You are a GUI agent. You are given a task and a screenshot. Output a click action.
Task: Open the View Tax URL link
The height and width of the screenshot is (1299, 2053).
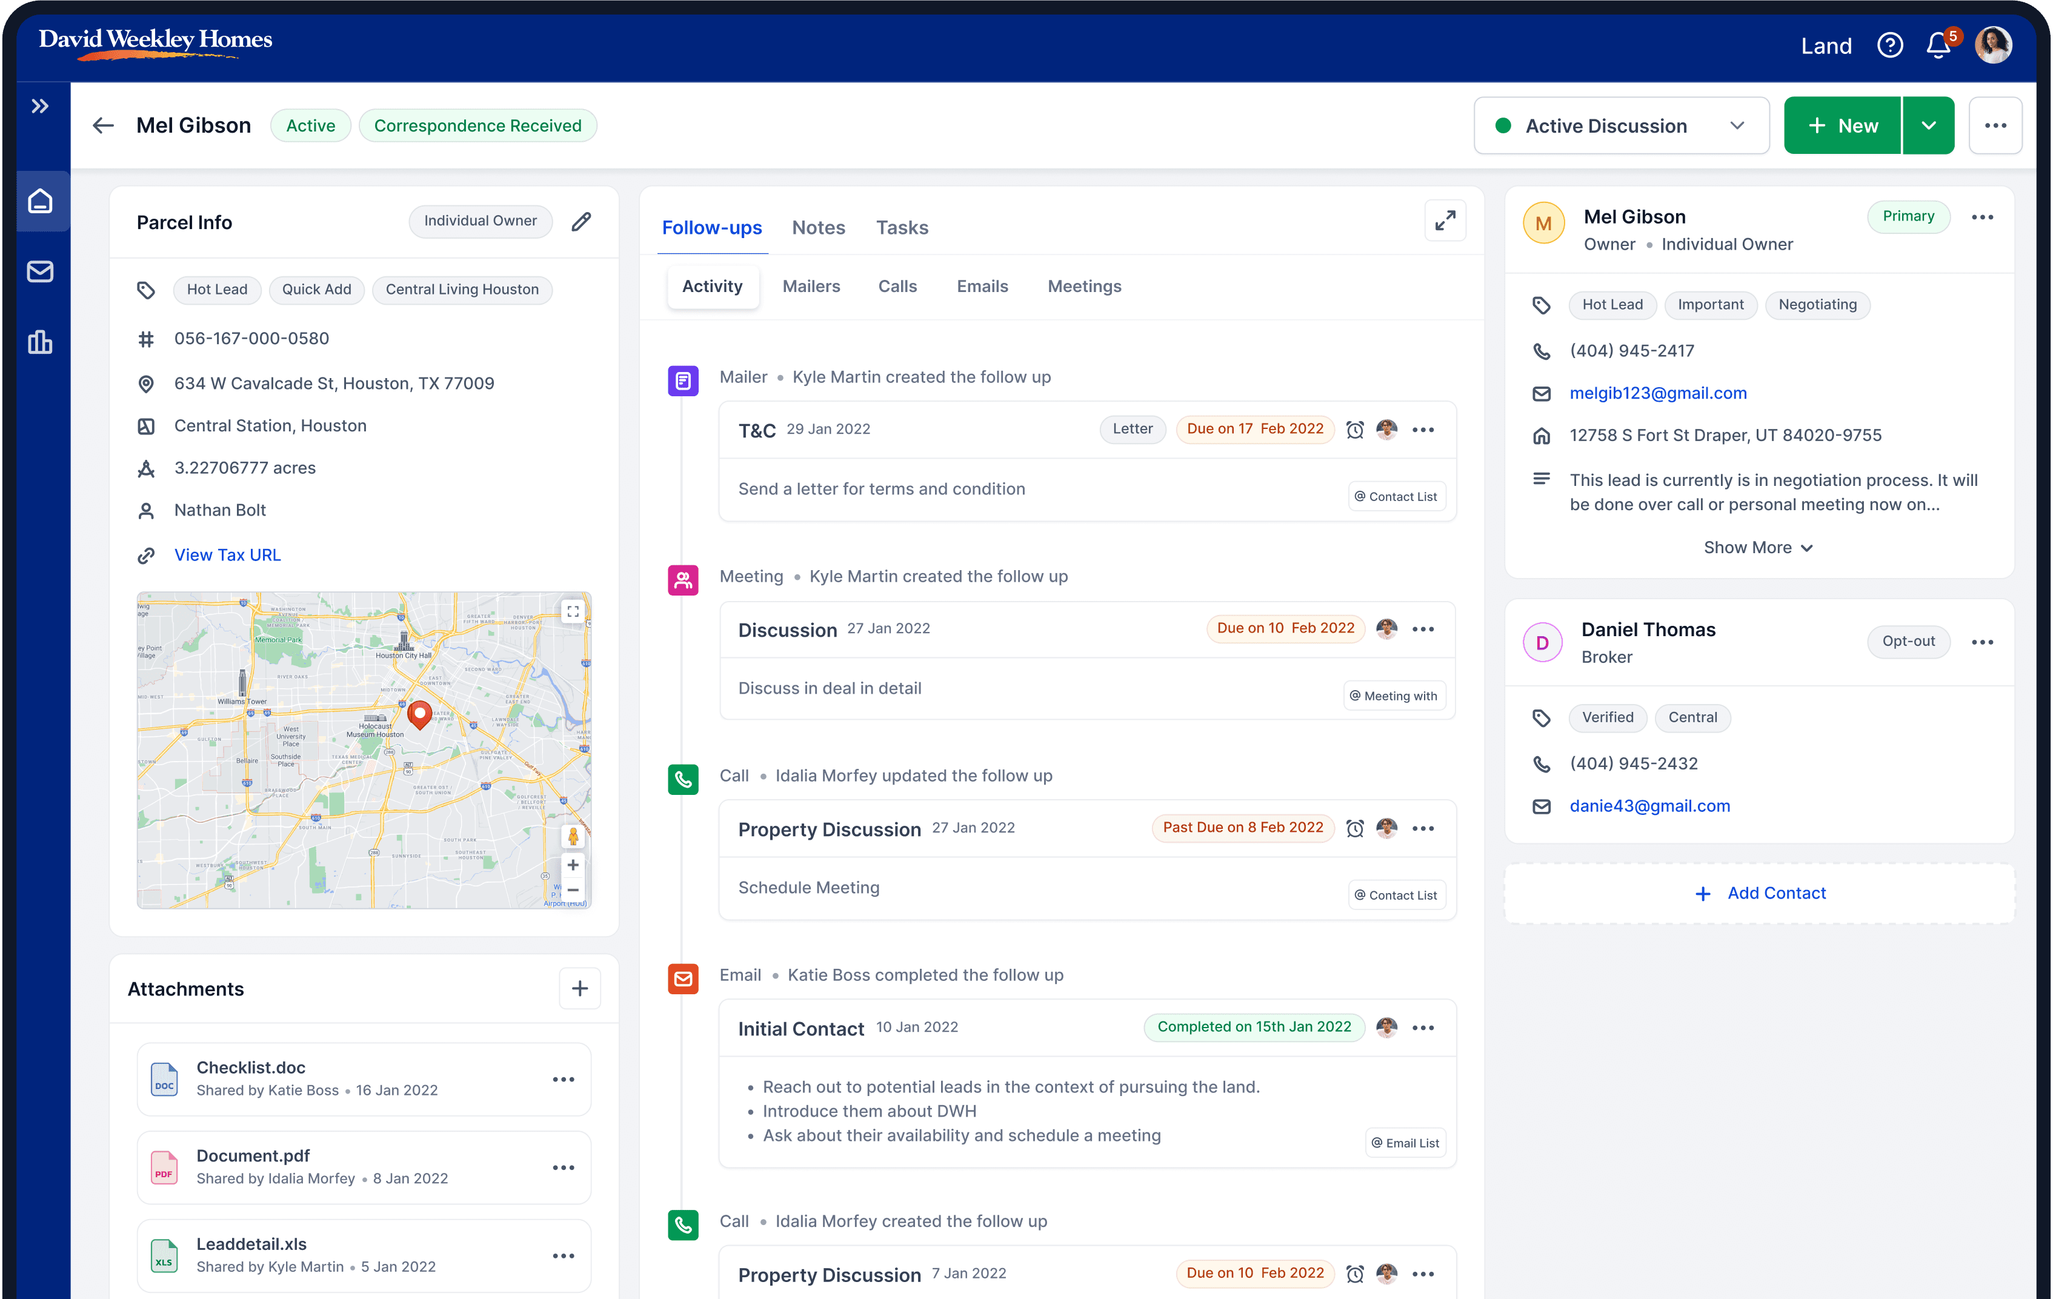coord(227,555)
